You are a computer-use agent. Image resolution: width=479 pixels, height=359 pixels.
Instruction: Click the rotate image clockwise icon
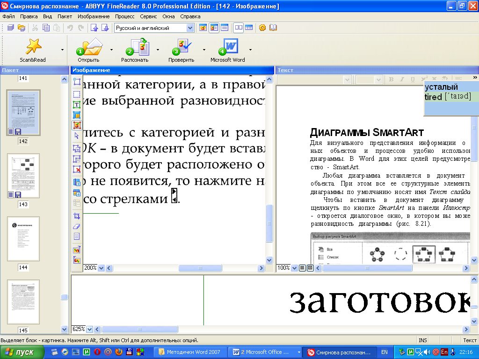(x=77, y=250)
